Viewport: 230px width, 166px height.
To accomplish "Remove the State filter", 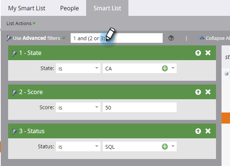I will coord(208,53).
